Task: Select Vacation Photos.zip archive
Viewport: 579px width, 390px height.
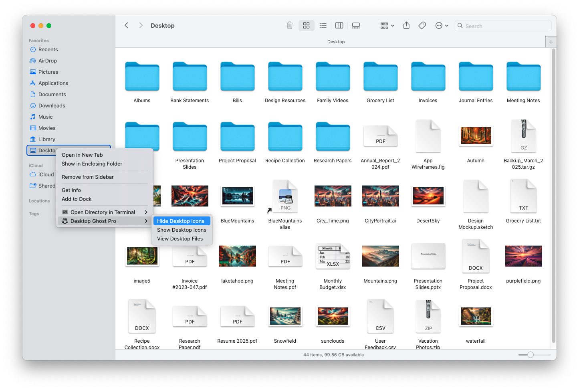Action: 428,325
